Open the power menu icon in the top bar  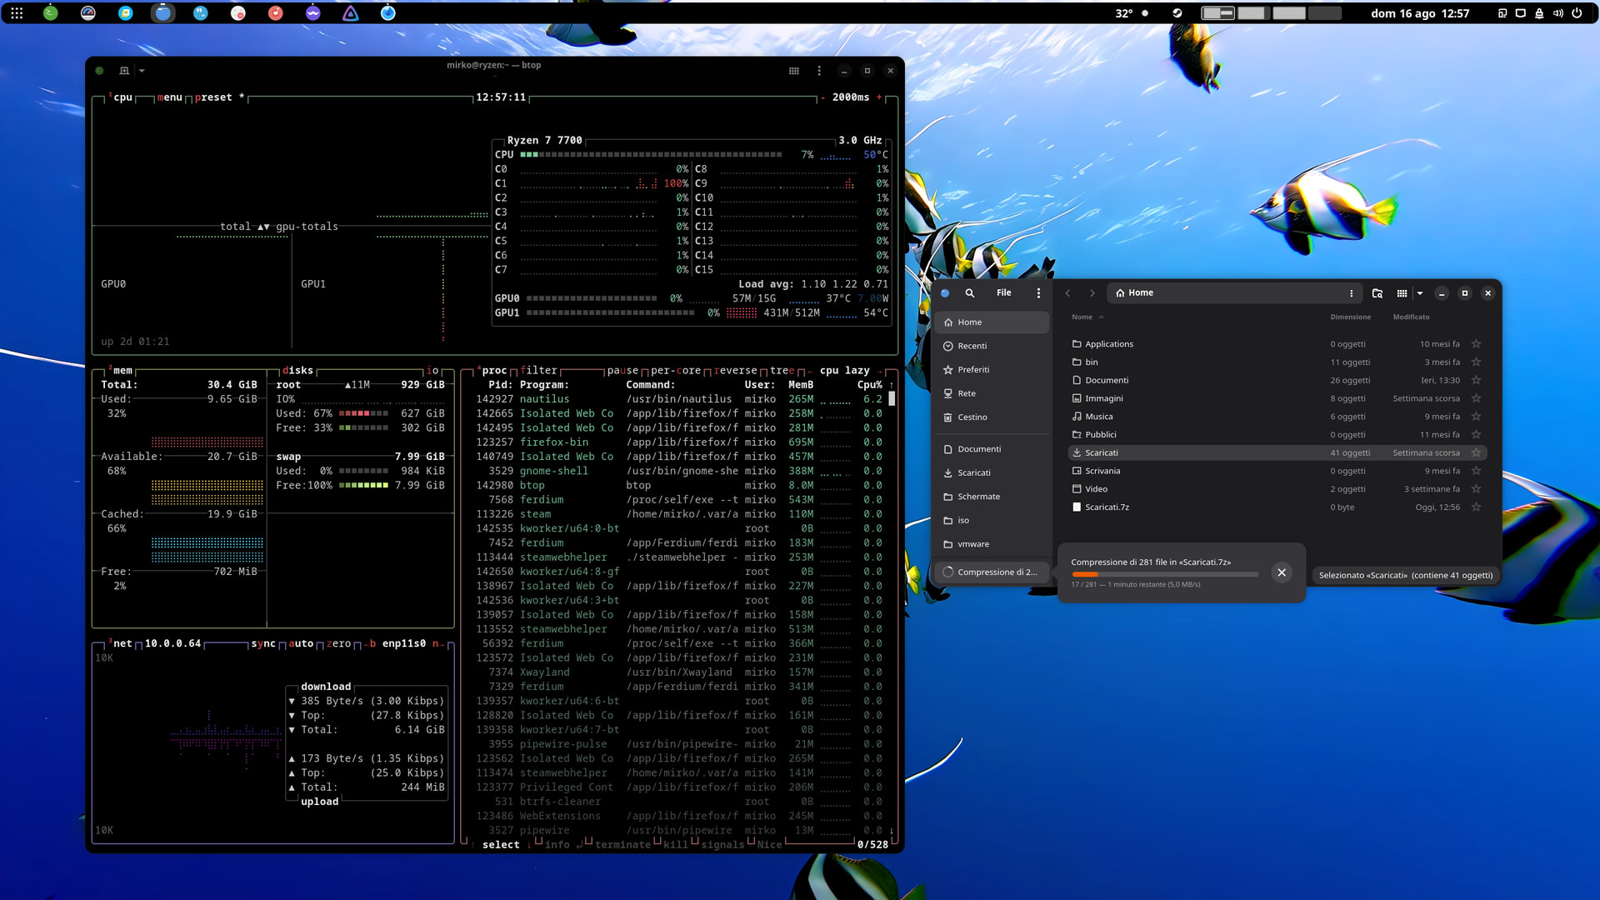tap(1577, 13)
